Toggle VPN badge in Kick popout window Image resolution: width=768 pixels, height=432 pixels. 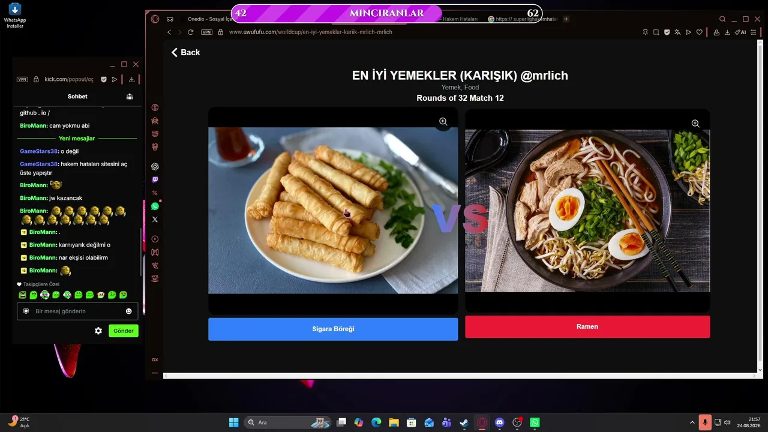[x=22, y=79]
